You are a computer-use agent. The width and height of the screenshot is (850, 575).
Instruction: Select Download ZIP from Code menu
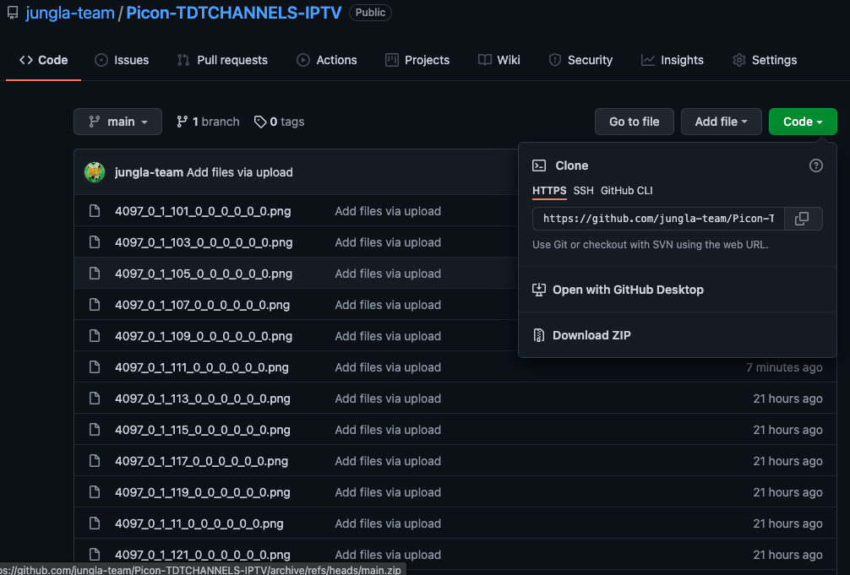click(x=591, y=335)
